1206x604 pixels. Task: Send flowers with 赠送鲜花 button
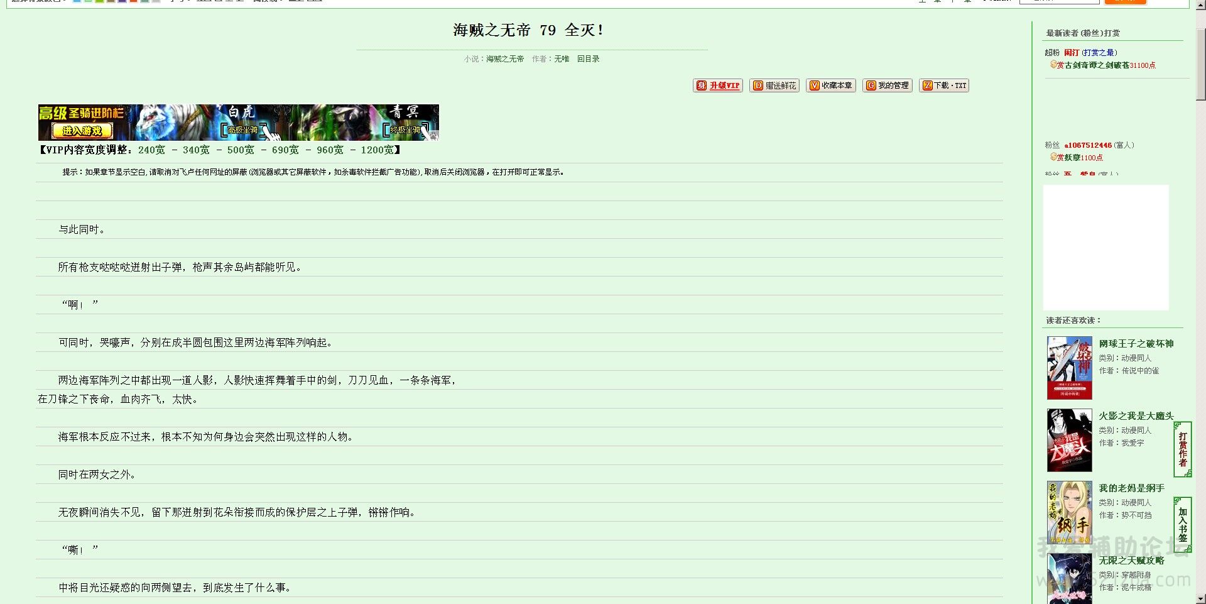[x=774, y=85]
